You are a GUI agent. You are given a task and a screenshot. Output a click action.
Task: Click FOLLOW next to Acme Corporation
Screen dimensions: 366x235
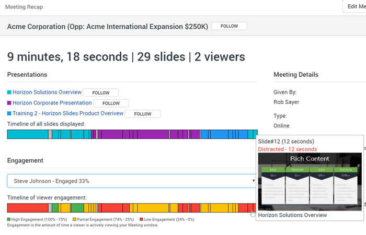pyautogui.click(x=229, y=26)
